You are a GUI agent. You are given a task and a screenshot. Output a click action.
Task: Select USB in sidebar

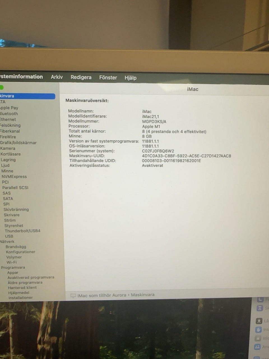click(x=9, y=236)
